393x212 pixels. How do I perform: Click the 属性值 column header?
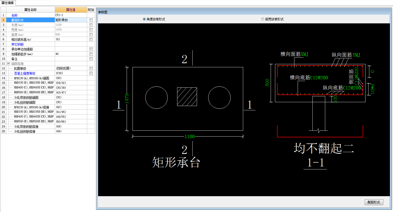(71, 10)
